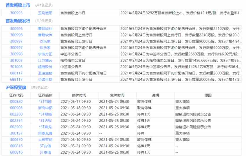
Task: Click the 停牌时间 column header
Action: [x=79, y=95]
